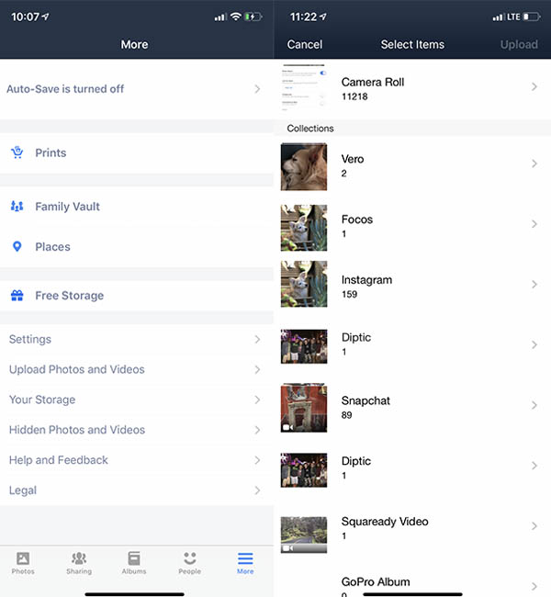This screenshot has height=597, width=551.
Task: Open the Focos collection thumbnail
Action: coord(303,228)
